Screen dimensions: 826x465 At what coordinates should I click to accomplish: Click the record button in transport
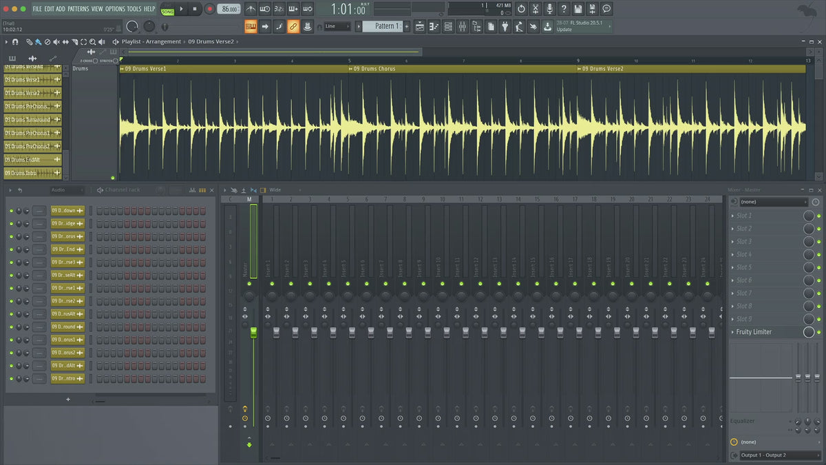(x=209, y=9)
